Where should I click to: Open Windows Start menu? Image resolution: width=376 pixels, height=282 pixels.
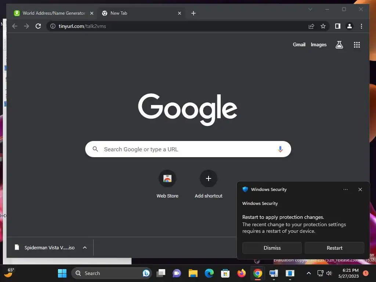62,273
